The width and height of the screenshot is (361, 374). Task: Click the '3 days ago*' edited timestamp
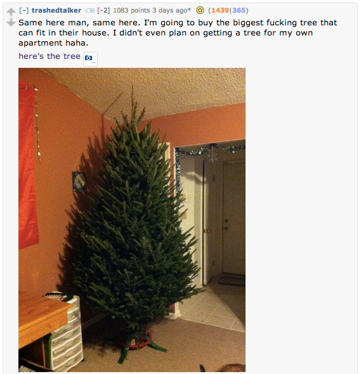pos(172,10)
